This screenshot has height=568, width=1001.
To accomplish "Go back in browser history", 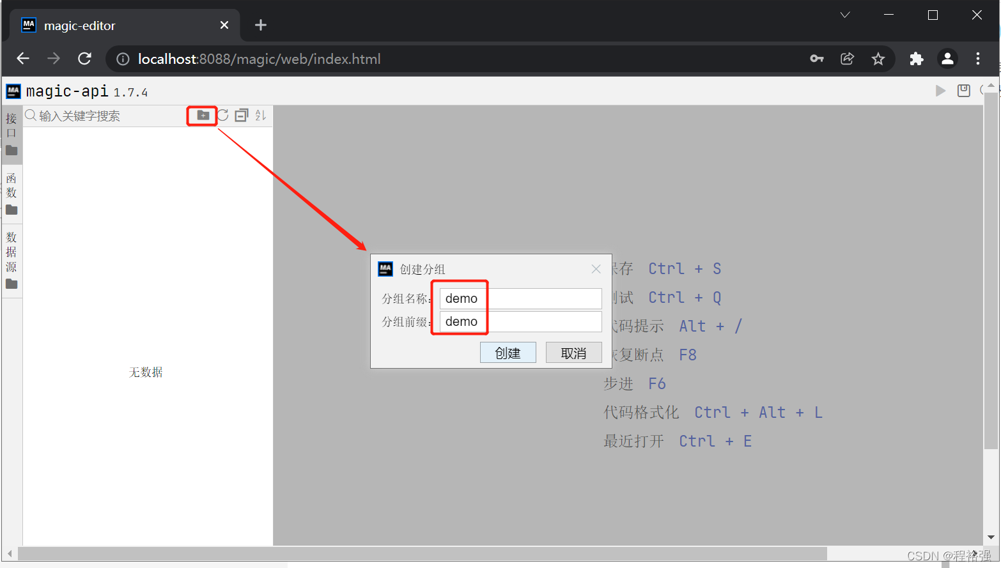I will point(24,59).
